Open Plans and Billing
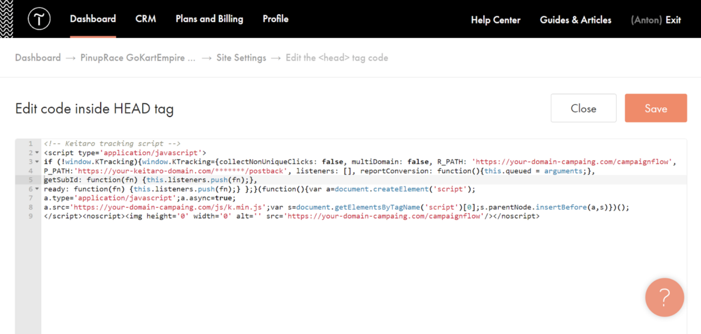 tap(209, 19)
